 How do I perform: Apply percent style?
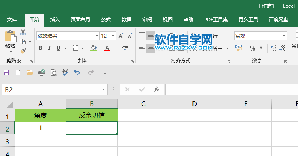(252, 48)
